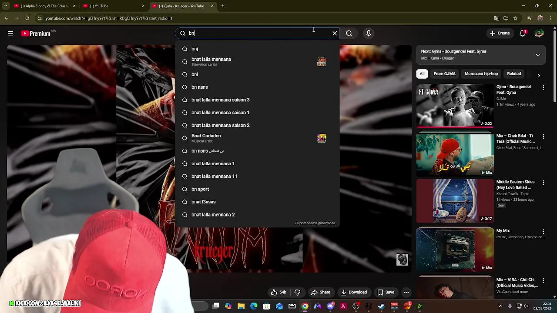Image resolution: width=557 pixels, height=313 pixels.
Task: Choose the first 'bn nsns' suggestion
Action: point(257,87)
